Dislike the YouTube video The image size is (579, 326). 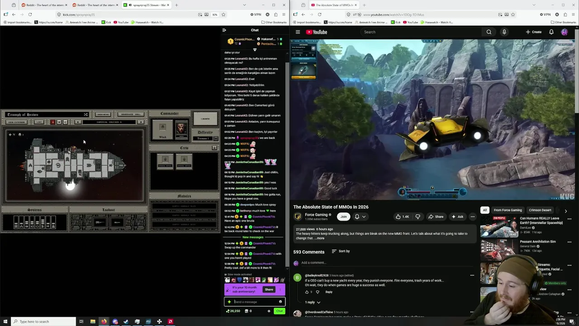418,216
